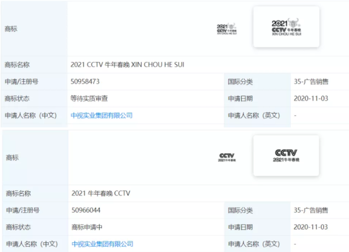Viewport: 349px width, 252px height.
Task: Select status text 等待实质审查
Action: 89,99
